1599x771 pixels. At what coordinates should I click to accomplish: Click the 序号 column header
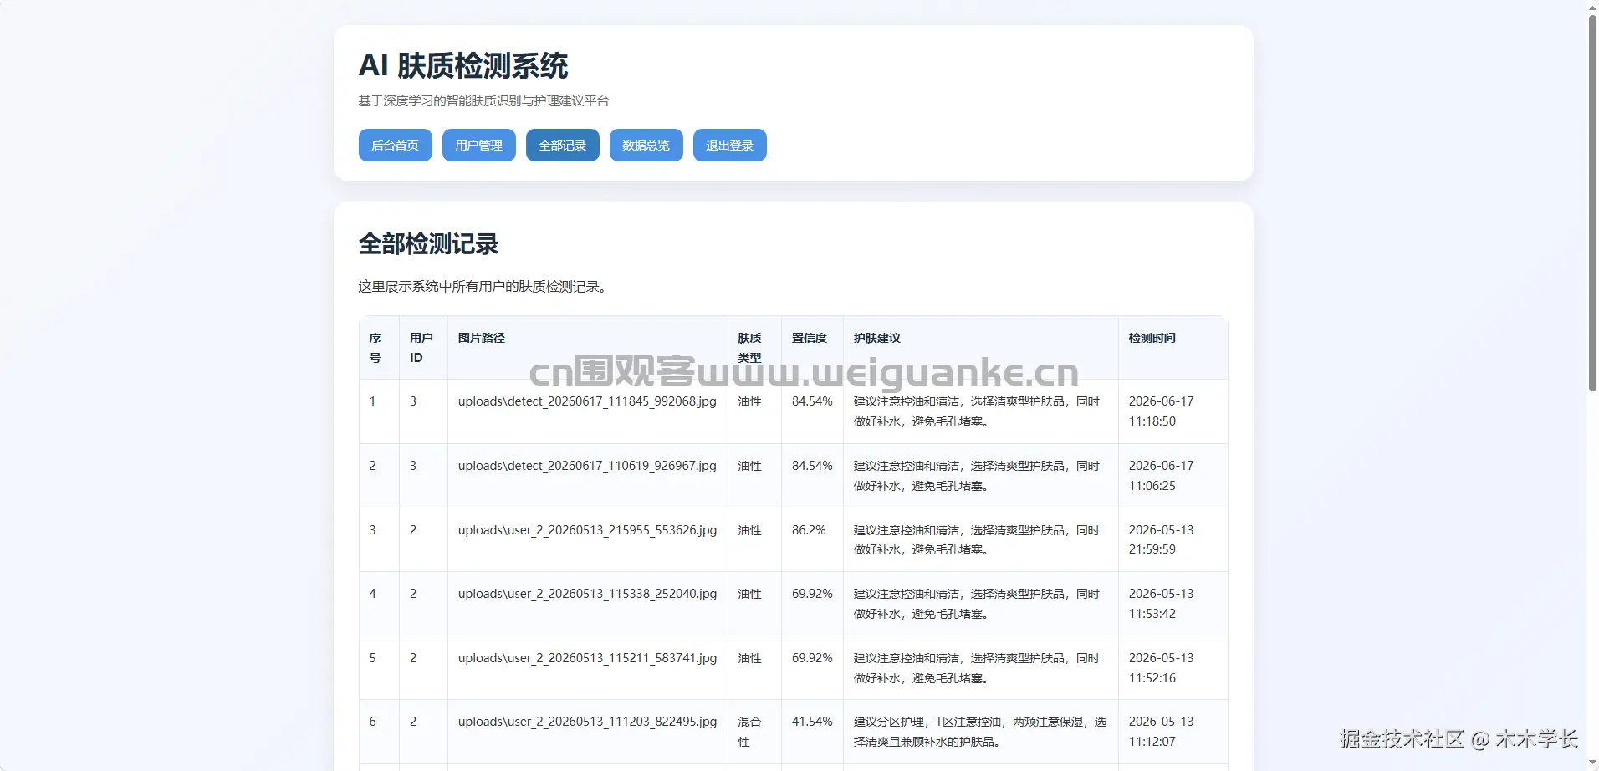click(375, 348)
